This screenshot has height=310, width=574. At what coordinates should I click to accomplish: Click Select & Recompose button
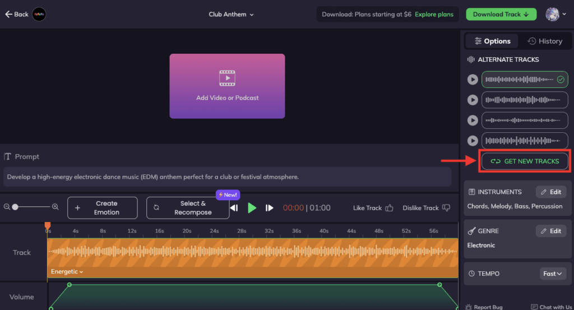[188, 208]
